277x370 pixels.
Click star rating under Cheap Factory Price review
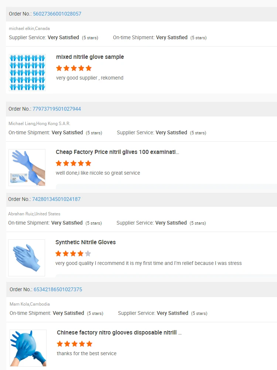pyautogui.click(x=73, y=163)
